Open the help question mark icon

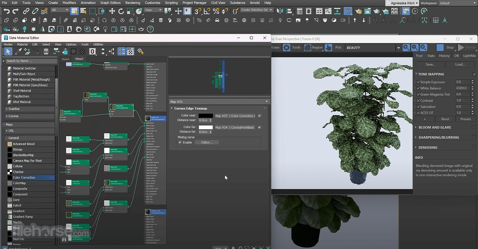pyautogui.click(x=150, y=29)
